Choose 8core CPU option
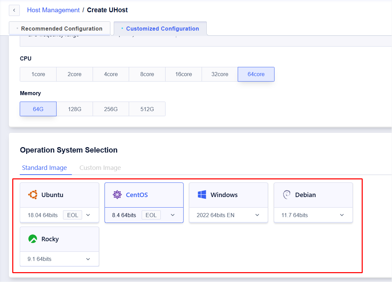Screen dimensions: 392x282 (147, 74)
